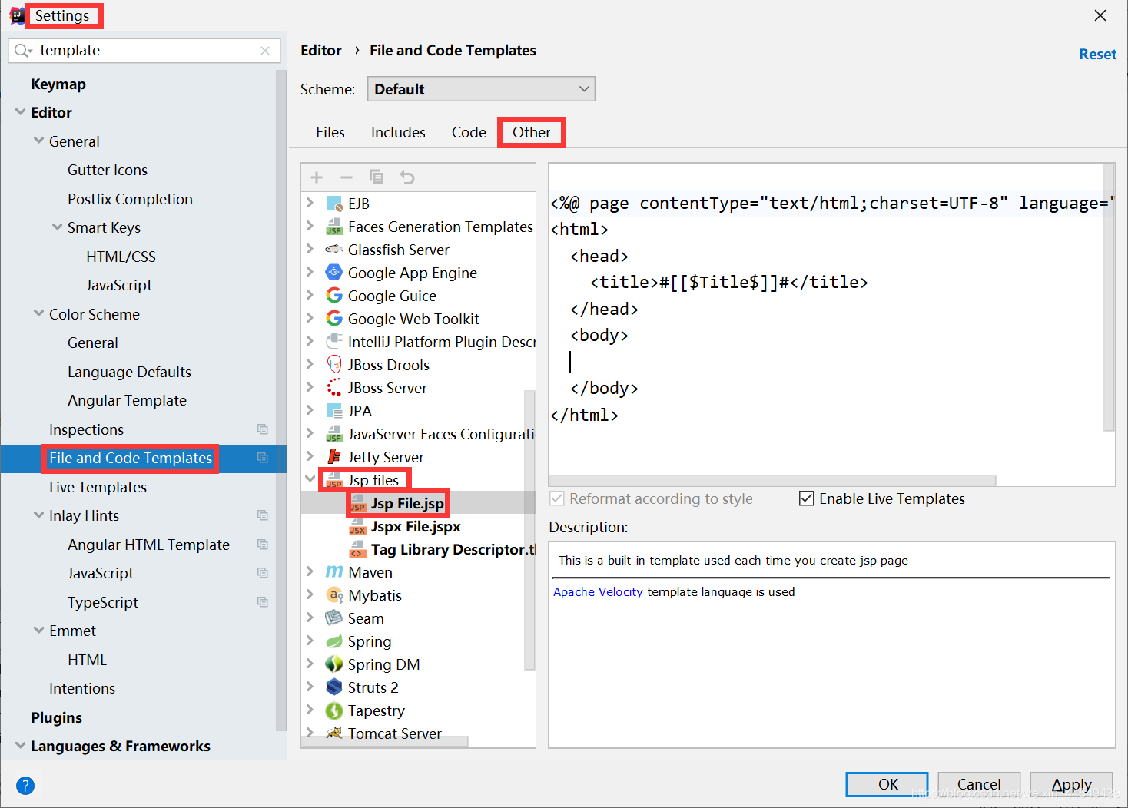This screenshot has width=1128, height=808.
Task: Click the Glassfish Server fish icon
Action: click(334, 250)
